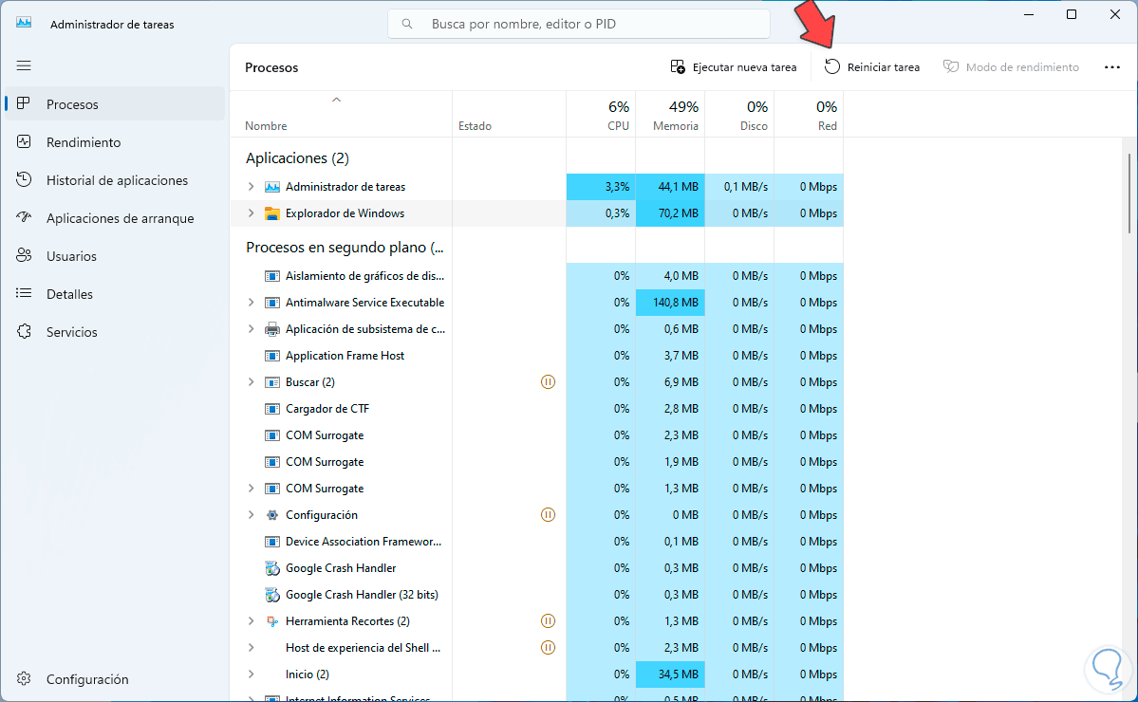Expand Antimalware Service Executable
The height and width of the screenshot is (702, 1138).
coord(252,303)
